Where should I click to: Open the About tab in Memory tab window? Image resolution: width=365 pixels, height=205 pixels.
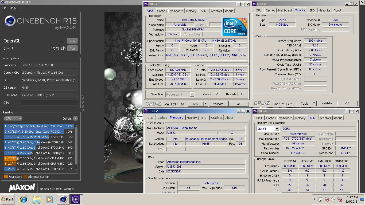[337, 10]
